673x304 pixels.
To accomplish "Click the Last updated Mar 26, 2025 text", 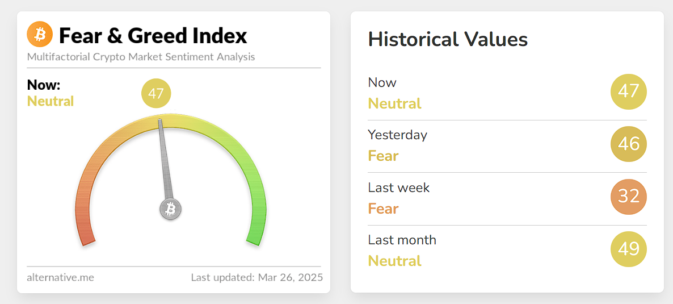I will [256, 278].
